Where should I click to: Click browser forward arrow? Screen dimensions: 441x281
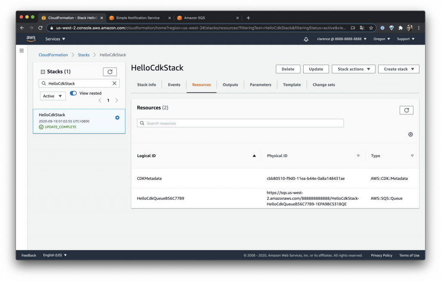pos(31,28)
